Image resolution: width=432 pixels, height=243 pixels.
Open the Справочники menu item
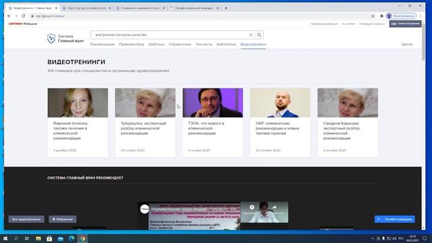pyautogui.click(x=180, y=45)
